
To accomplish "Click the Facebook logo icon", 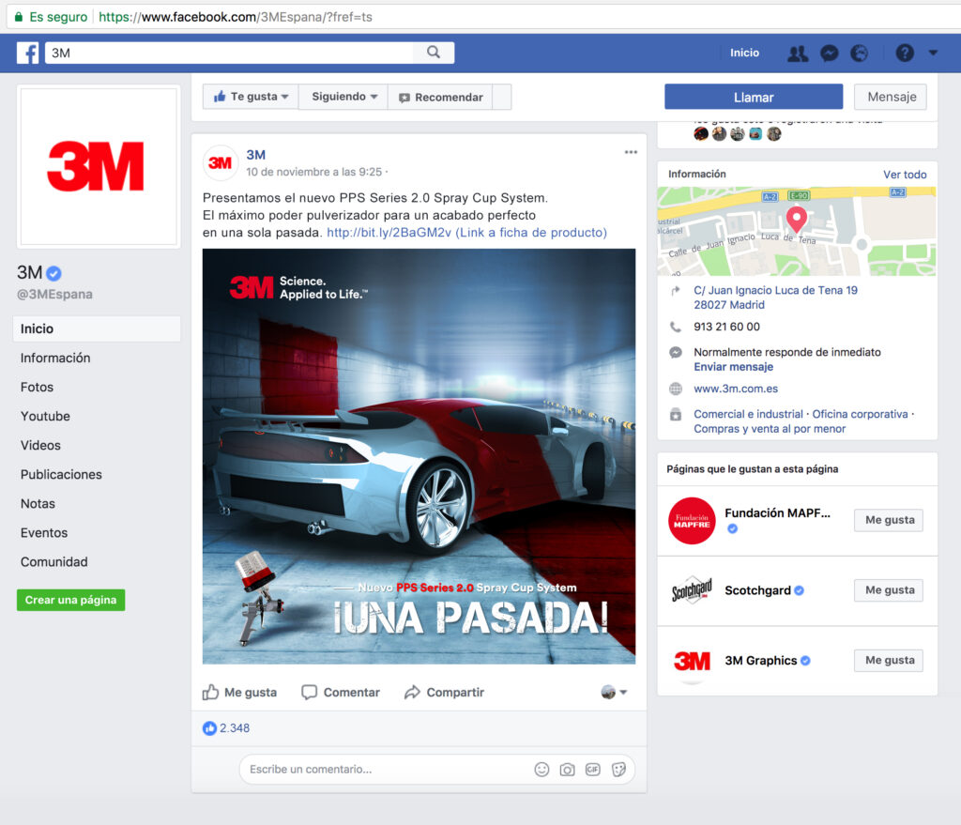I will (x=28, y=53).
